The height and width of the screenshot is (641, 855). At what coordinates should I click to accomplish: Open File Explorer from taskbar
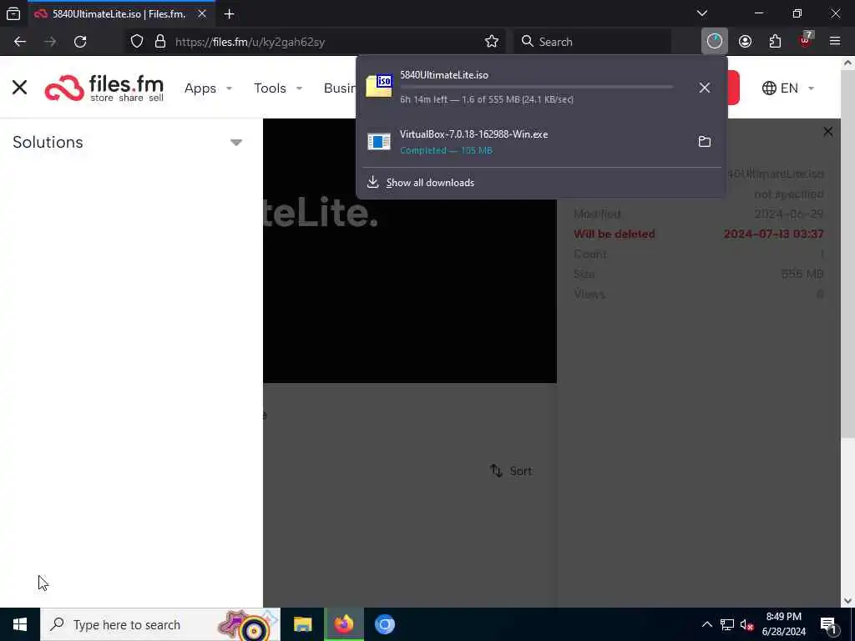[x=302, y=624]
